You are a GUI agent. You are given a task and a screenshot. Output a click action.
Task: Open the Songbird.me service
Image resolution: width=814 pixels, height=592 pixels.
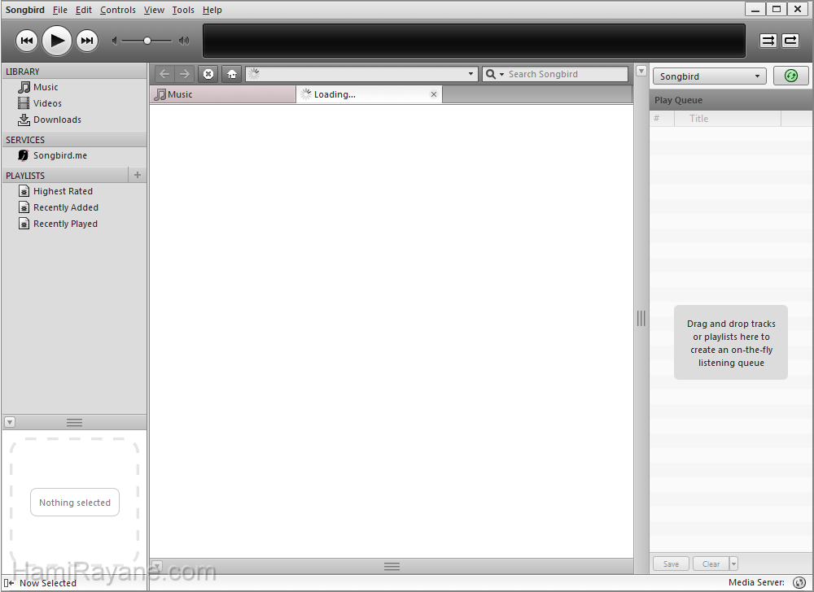pos(59,155)
